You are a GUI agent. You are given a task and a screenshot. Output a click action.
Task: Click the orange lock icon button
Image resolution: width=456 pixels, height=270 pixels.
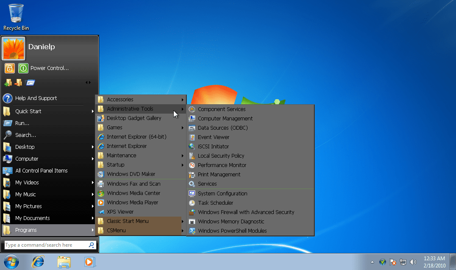click(10, 68)
